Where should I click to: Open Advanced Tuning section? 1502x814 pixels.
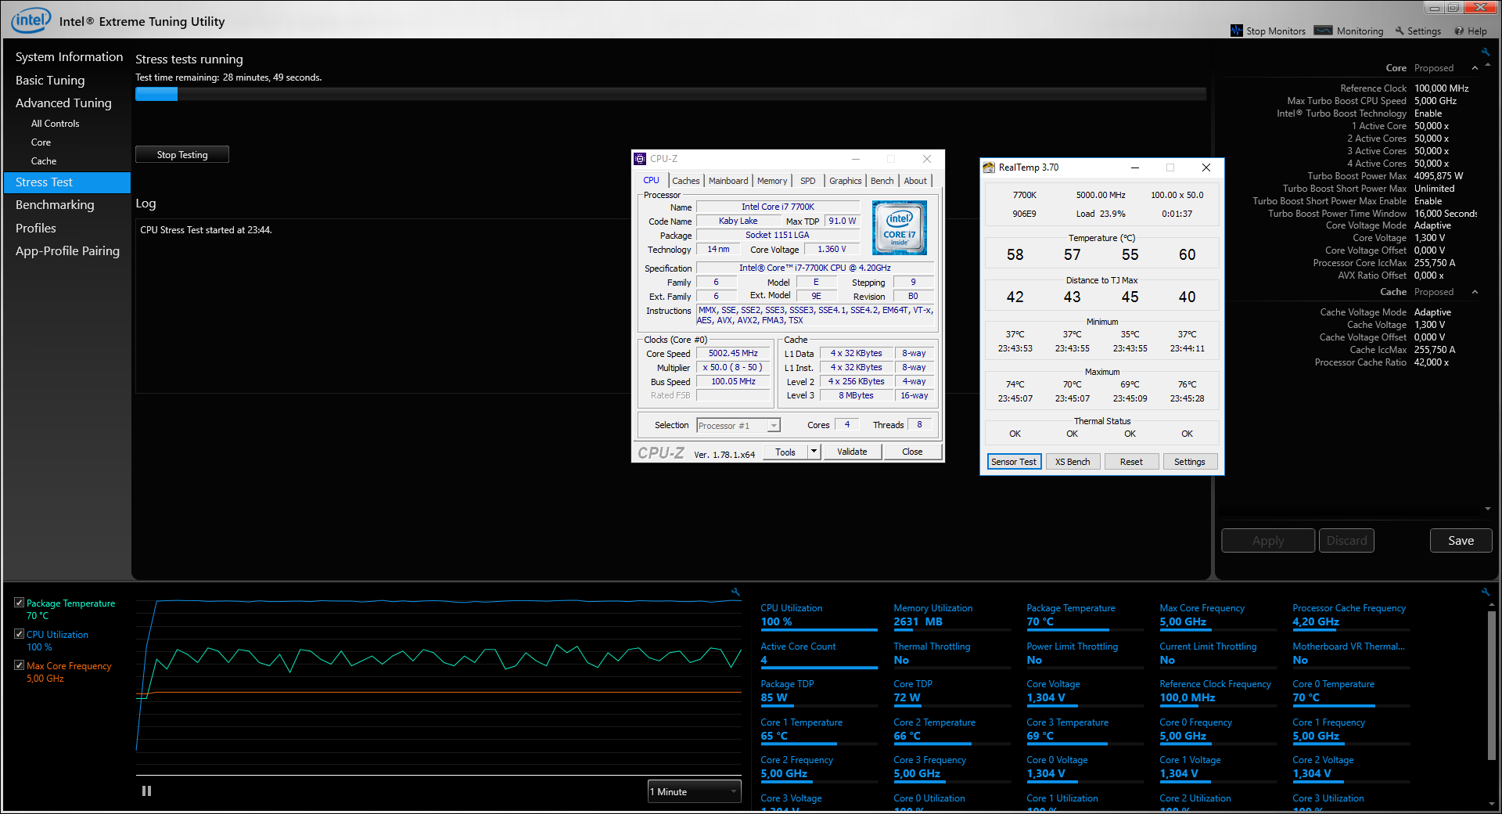click(x=63, y=103)
